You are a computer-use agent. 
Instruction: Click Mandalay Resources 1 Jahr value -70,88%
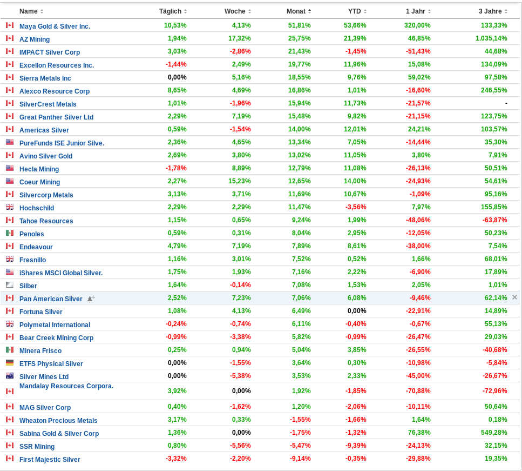pos(418,391)
